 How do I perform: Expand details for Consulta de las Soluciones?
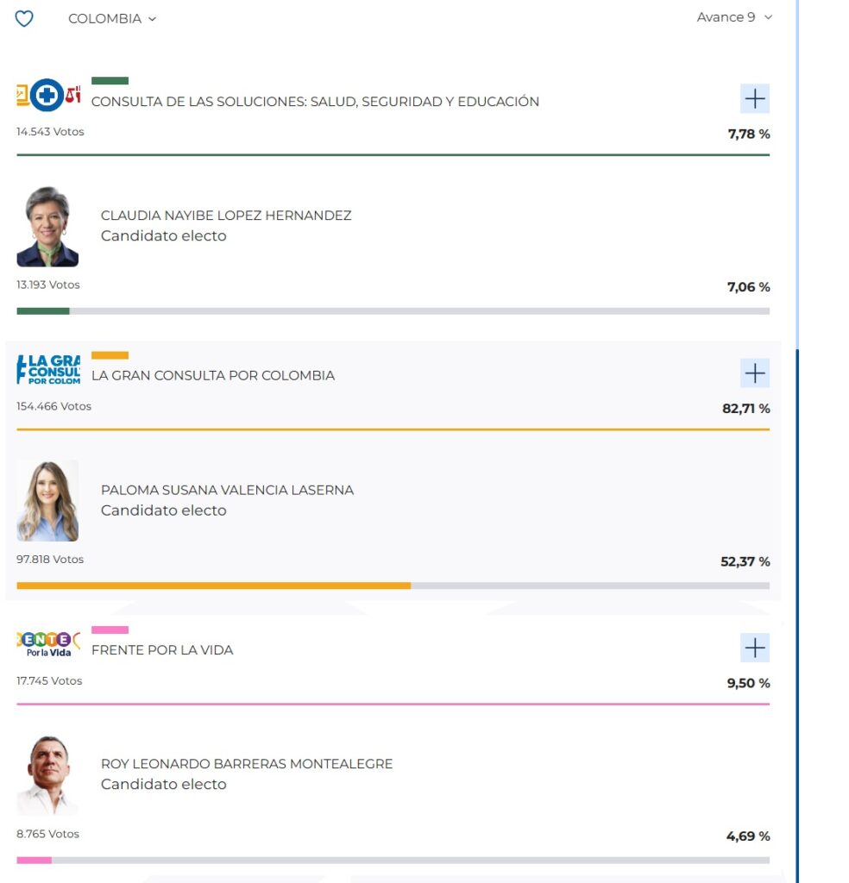coord(754,98)
